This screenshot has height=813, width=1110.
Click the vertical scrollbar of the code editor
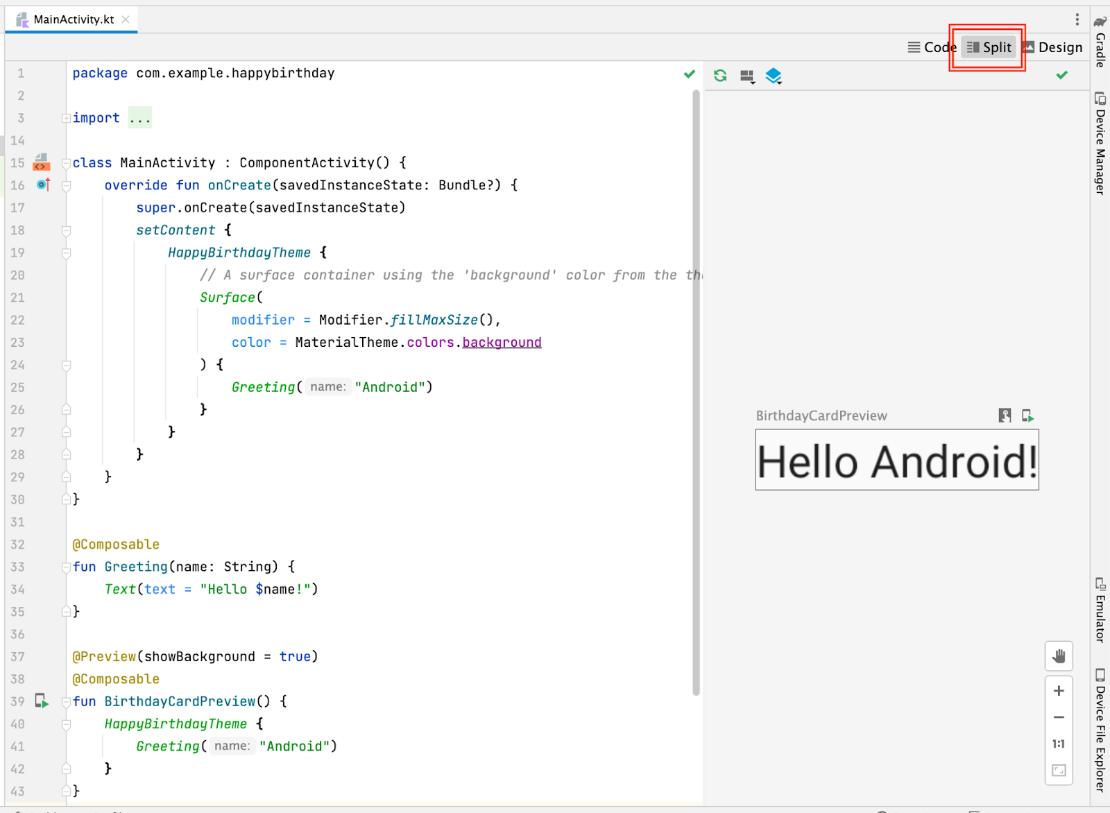point(696,392)
